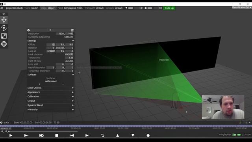Open the Stage stage 1 menu
252x142 pixels.
point(48,8)
